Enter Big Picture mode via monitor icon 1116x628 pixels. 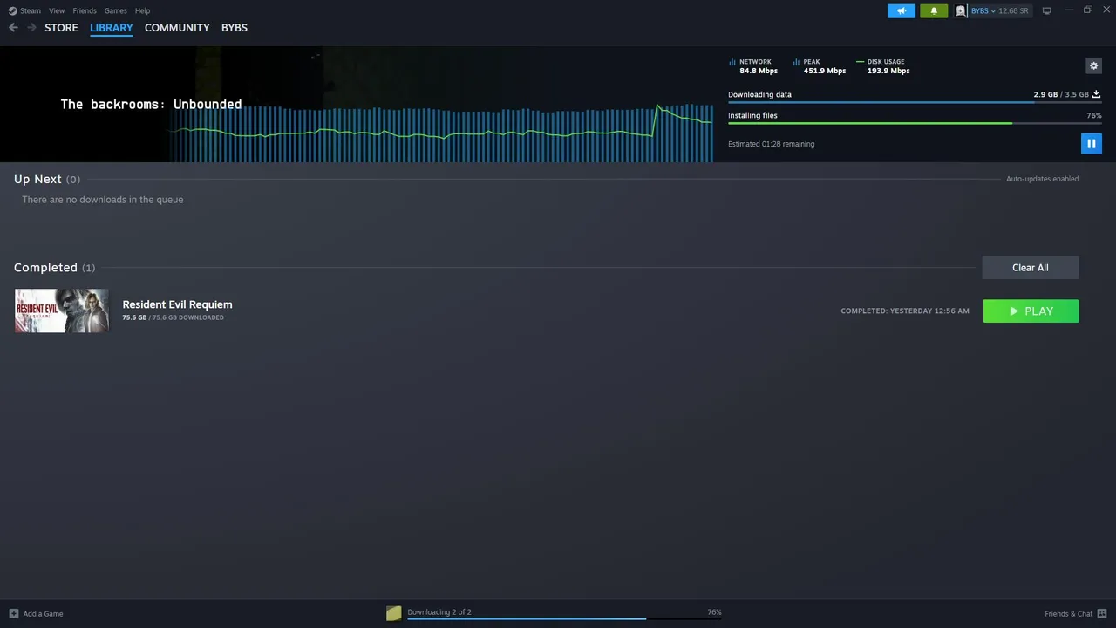(x=1047, y=10)
